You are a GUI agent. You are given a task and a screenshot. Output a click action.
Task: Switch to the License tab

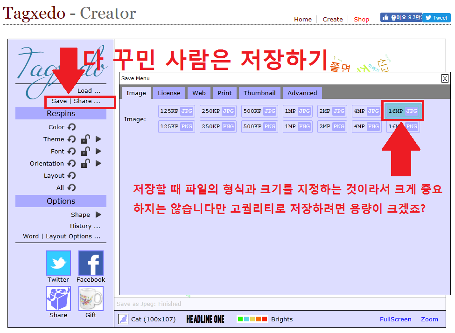coord(169,93)
